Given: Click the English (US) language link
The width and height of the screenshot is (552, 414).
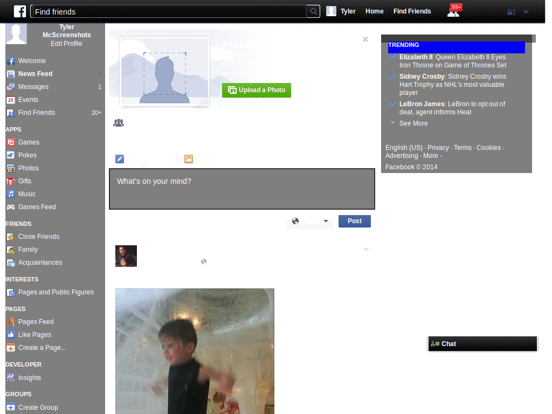Looking at the screenshot, I should (x=404, y=148).
